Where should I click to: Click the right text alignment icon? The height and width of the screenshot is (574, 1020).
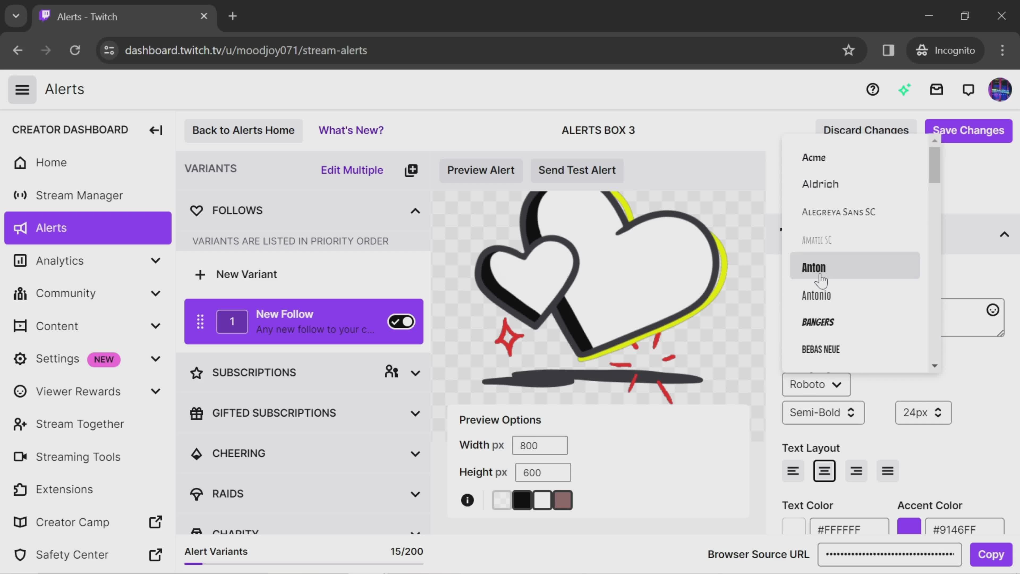click(x=856, y=470)
